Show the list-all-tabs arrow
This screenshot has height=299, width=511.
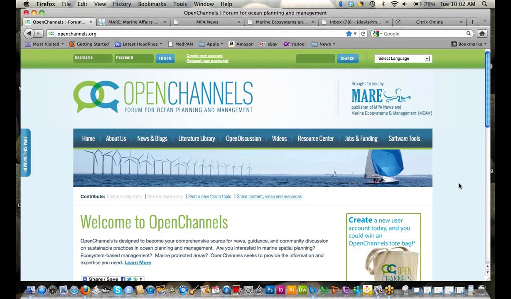pos(484,22)
